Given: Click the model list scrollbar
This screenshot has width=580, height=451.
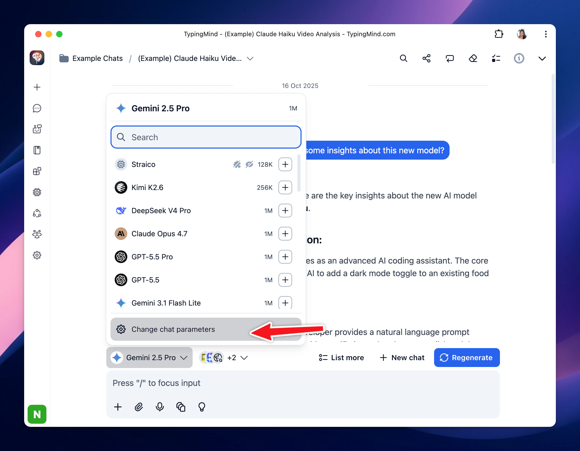Looking at the screenshot, I should tap(299, 173).
